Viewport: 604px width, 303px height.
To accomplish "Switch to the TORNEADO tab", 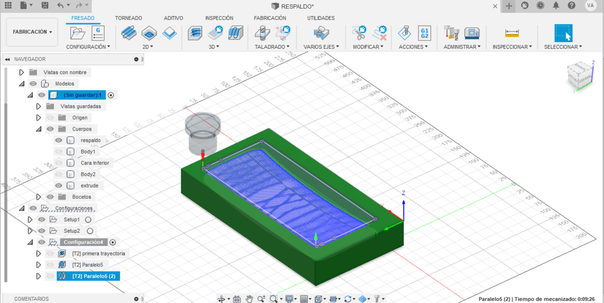I will [x=129, y=18].
